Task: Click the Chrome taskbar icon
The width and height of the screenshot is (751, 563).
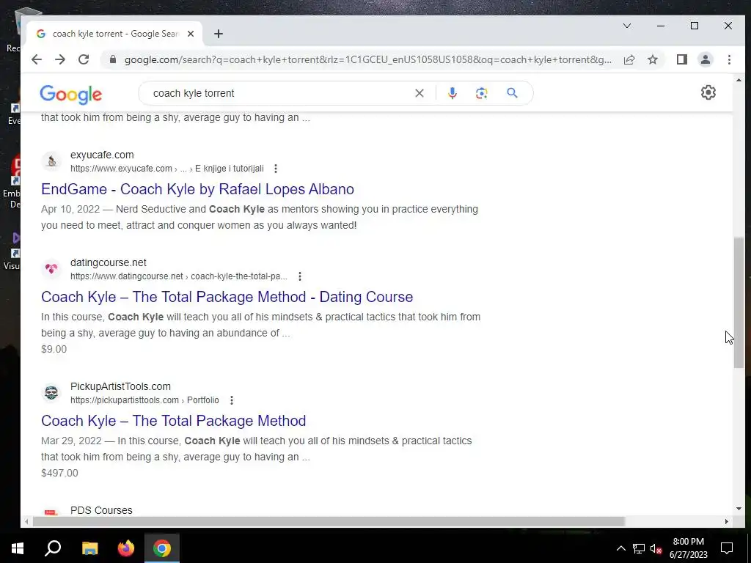Action: (x=162, y=548)
